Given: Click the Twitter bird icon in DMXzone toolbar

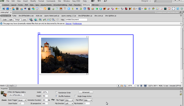Looking at the screenshot, I should (69, 9).
